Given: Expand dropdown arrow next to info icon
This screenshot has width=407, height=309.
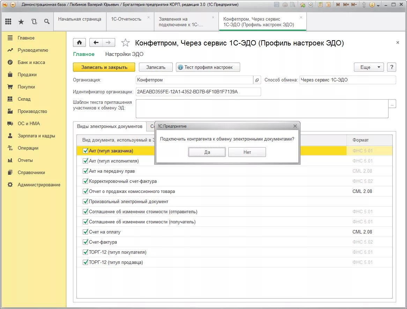Looking at the screenshot, I should coord(378,5).
